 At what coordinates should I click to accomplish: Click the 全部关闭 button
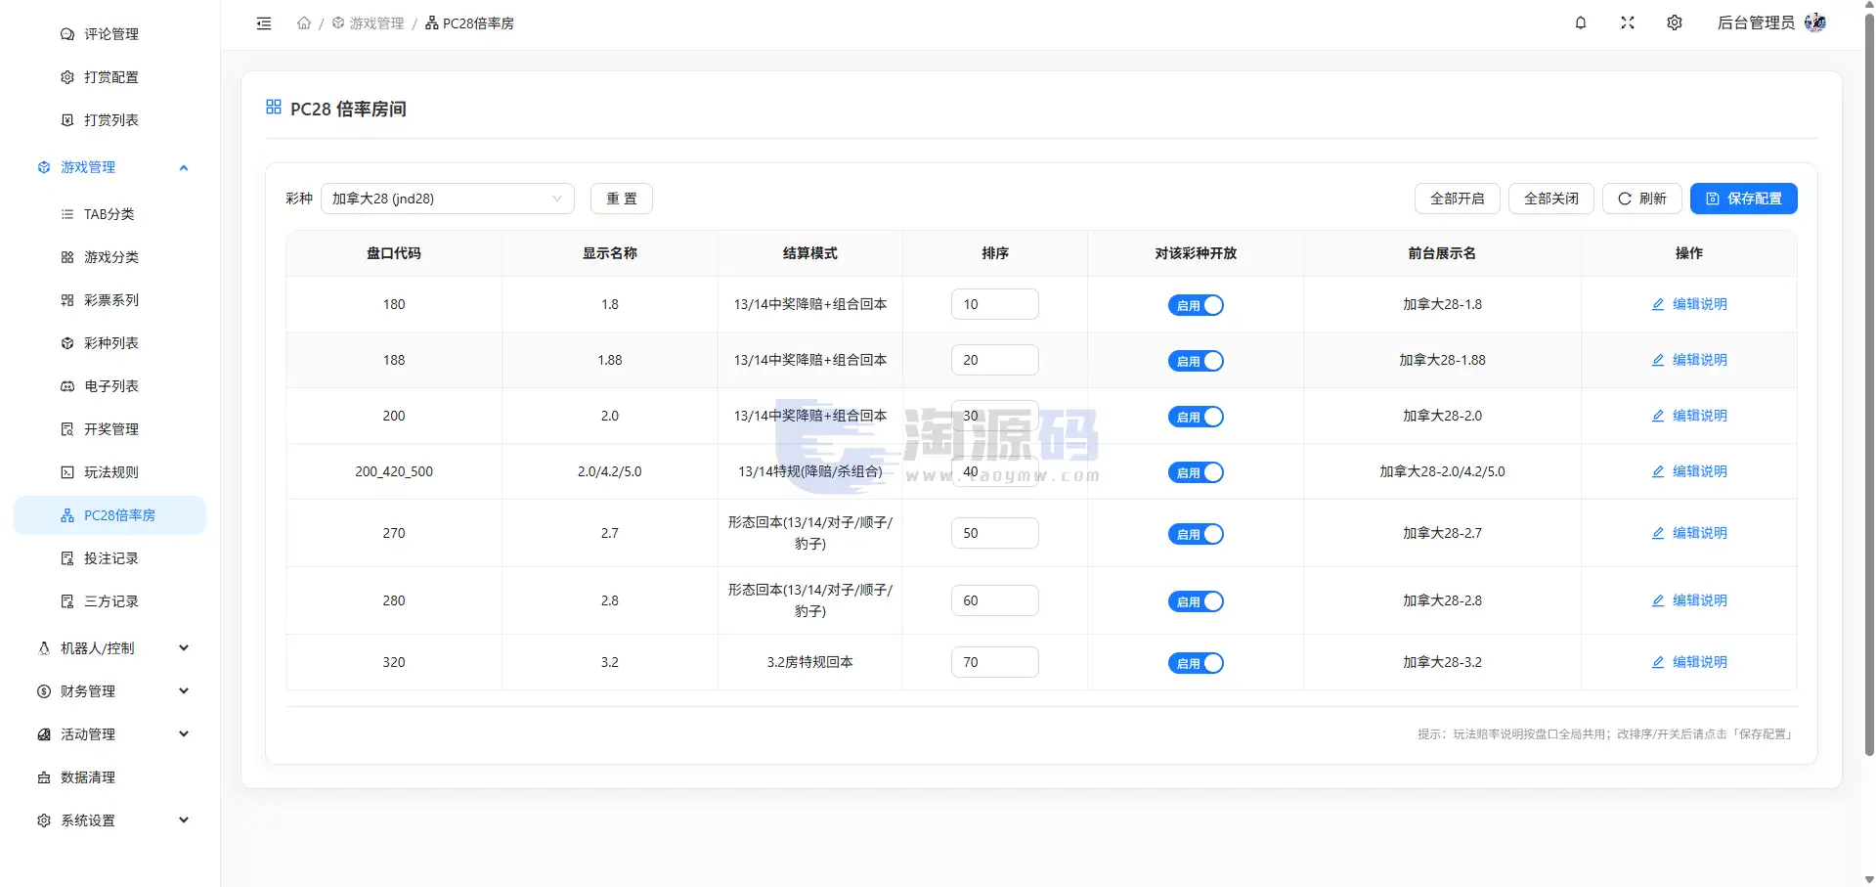1551,199
